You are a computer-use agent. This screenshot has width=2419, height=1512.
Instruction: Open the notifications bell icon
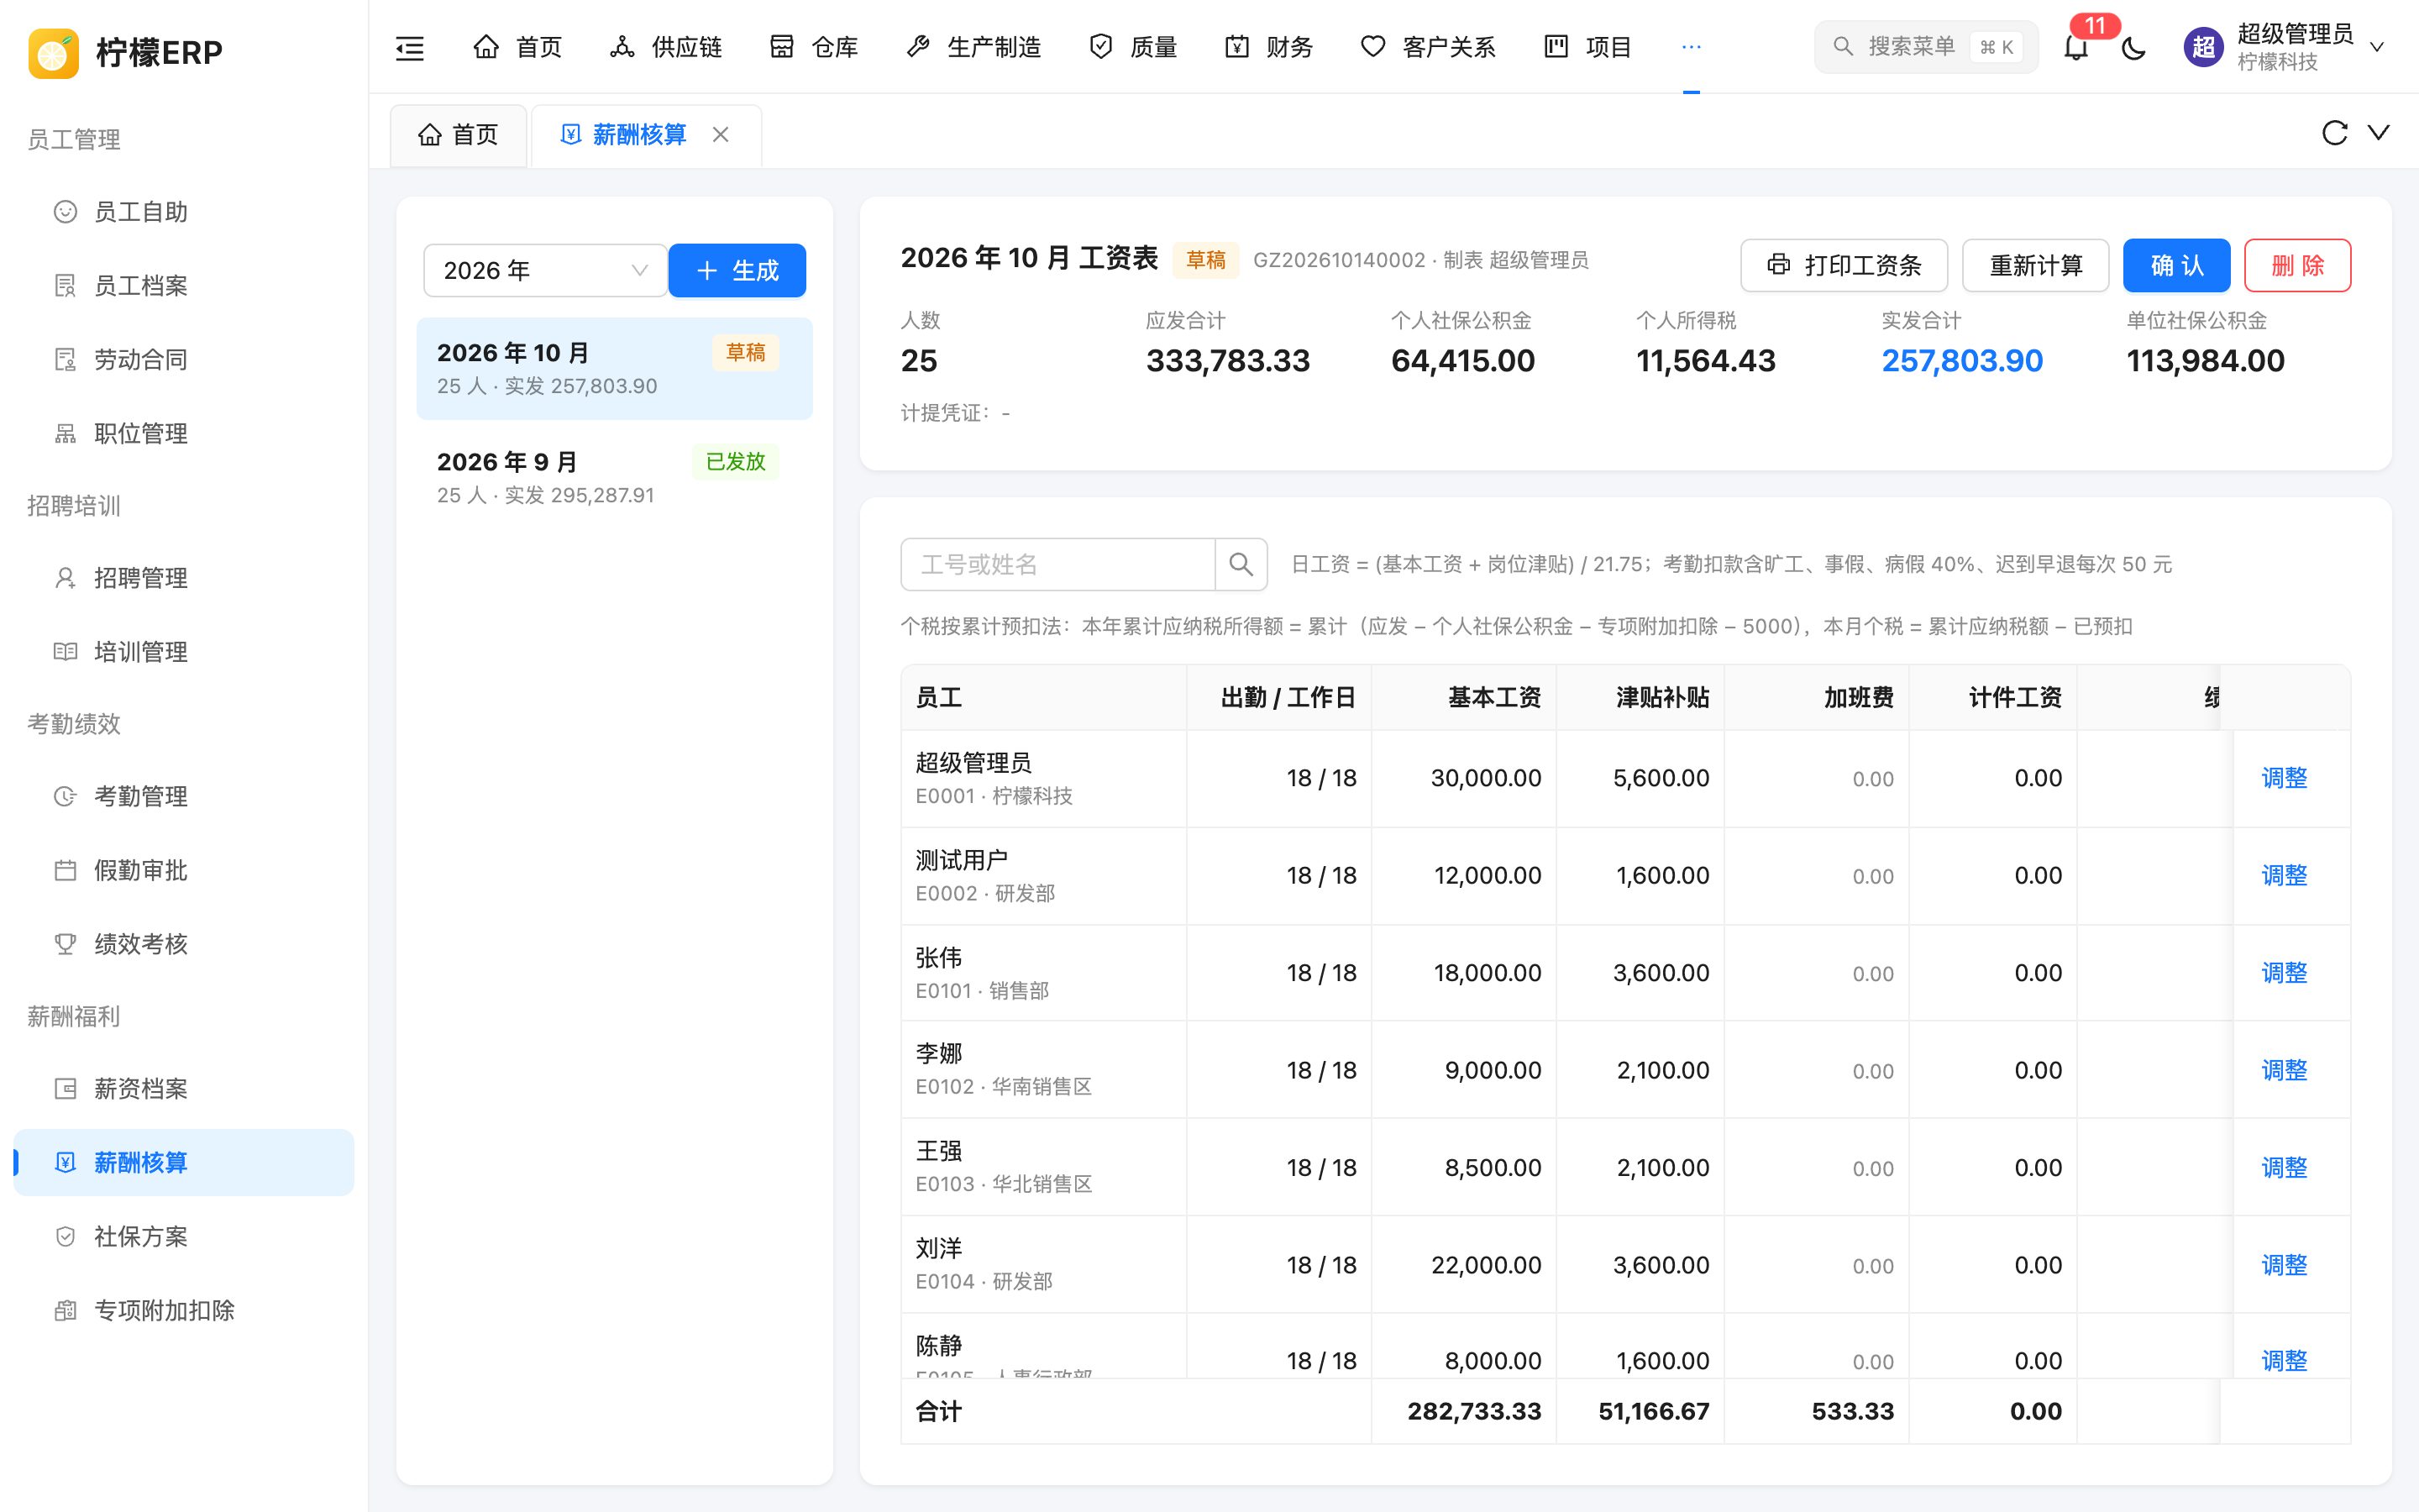pyautogui.click(x=2076, y=47)
